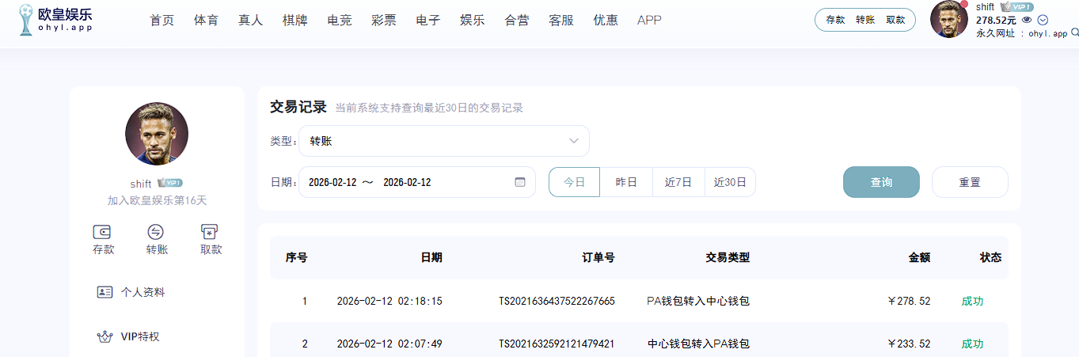Screen dimensions: 1079x357
Task: Open the 优惠 navigation menu
Action: (x=606, y=20)
